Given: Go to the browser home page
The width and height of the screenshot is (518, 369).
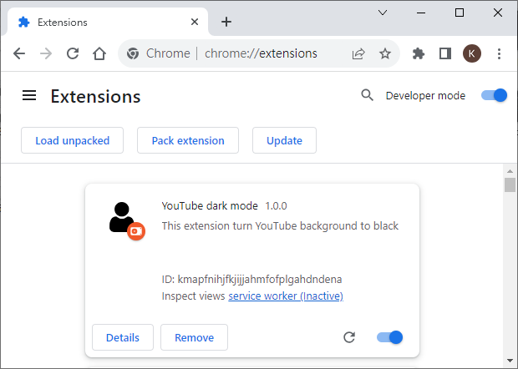Looking at the screenshot, I should pyautogui.click(x=99, y=53).
